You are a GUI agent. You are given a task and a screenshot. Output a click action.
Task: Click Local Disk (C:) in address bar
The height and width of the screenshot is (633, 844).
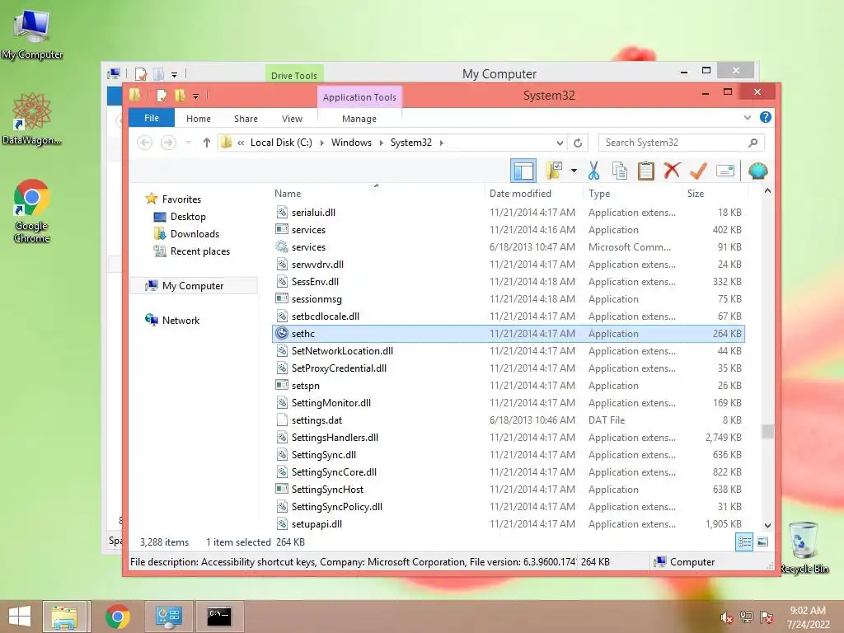(x=281, y=143)
